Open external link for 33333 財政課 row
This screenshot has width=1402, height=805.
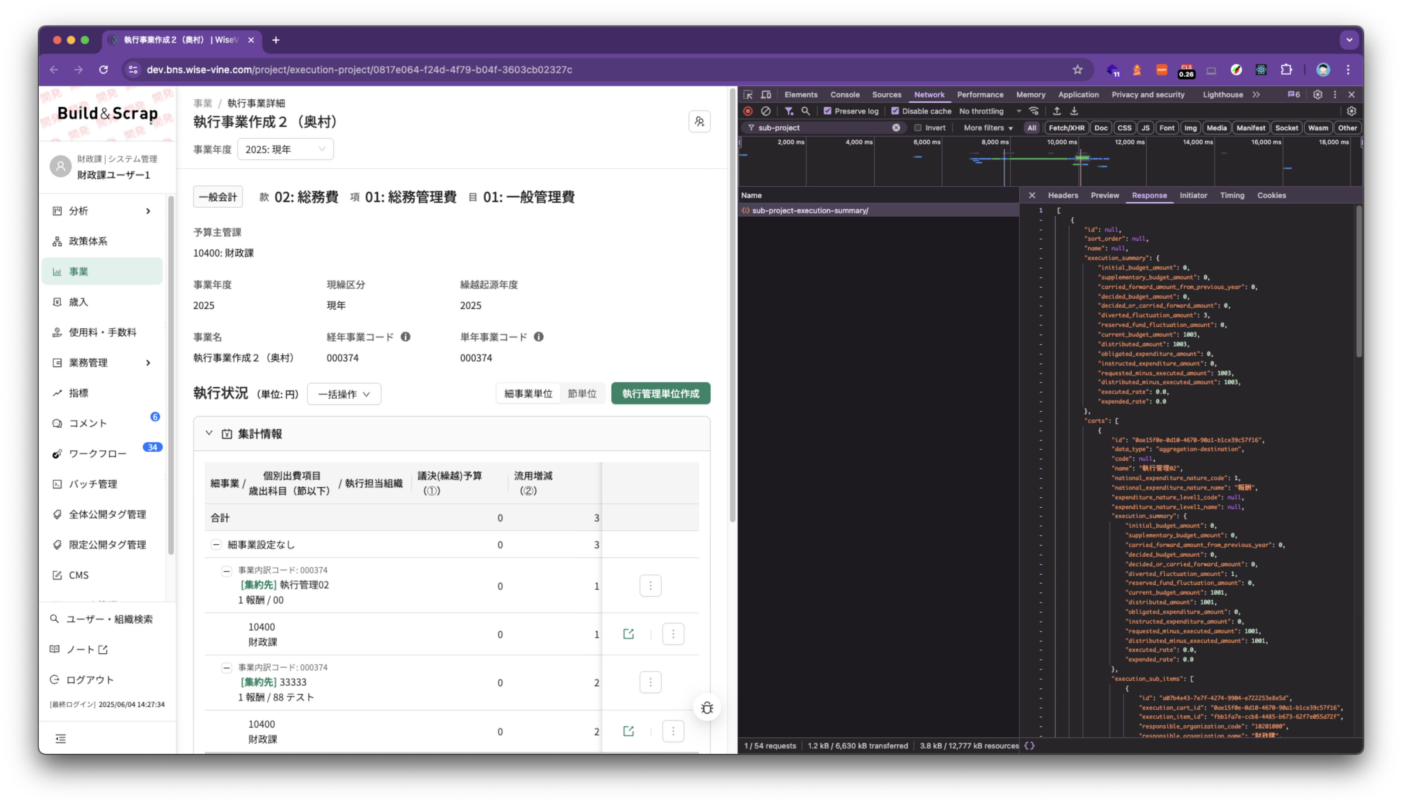pyautogui.click(x=629, y=732)
